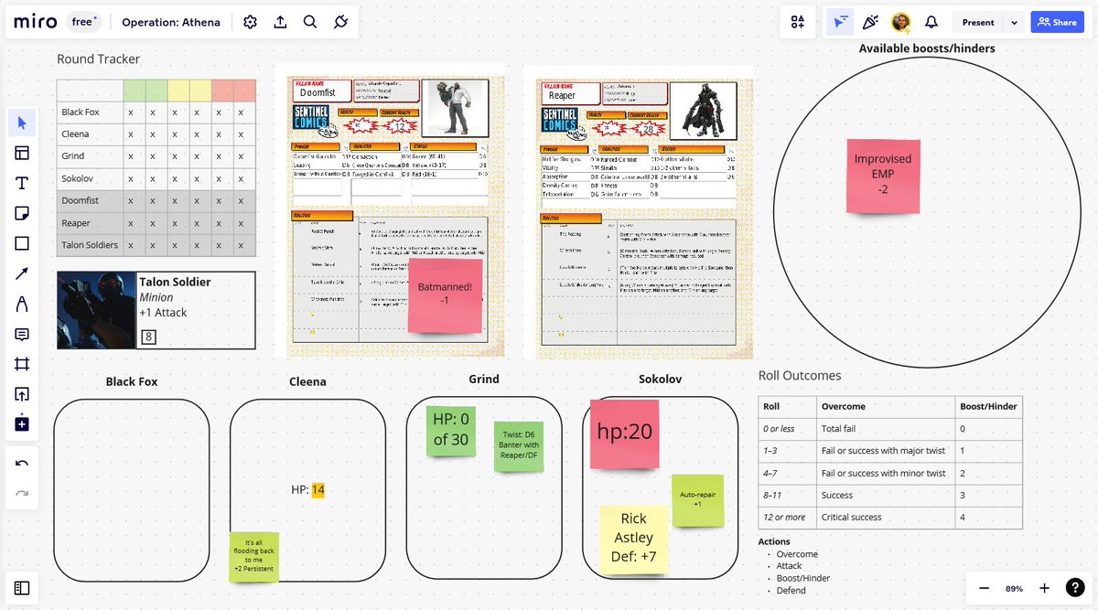Click the Cleena HP: 14 text

point(307,490)
